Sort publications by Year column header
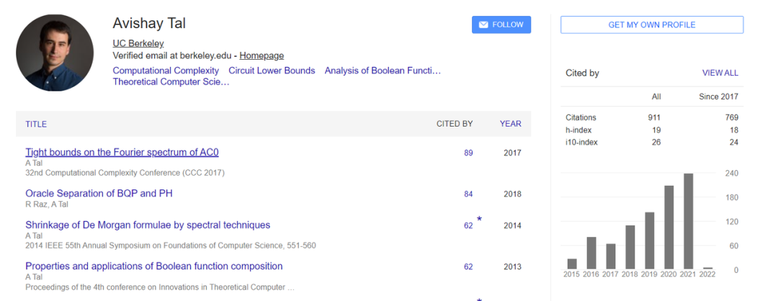Screen dimensions: 778x301 pyautogui.click(x=510, y=124)
